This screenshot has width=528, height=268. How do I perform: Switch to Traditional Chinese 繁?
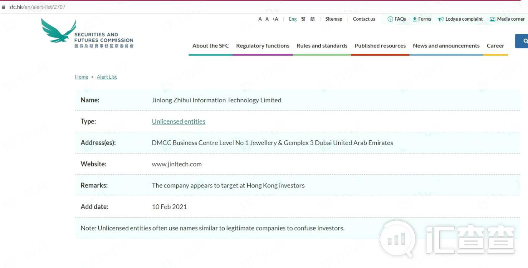coord(303,19)
